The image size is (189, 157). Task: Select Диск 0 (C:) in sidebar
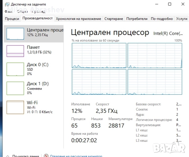(34, 69)
